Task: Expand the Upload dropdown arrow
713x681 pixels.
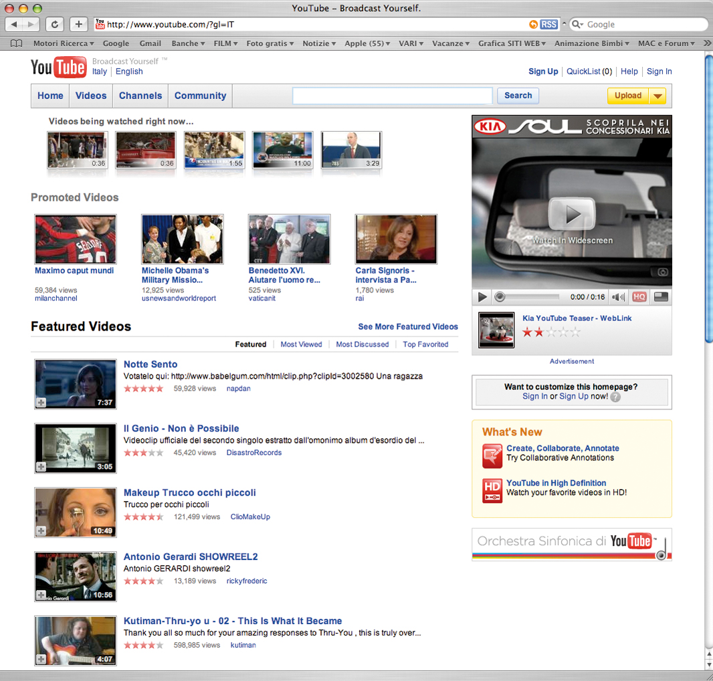Action: click(x=657, y=96)
